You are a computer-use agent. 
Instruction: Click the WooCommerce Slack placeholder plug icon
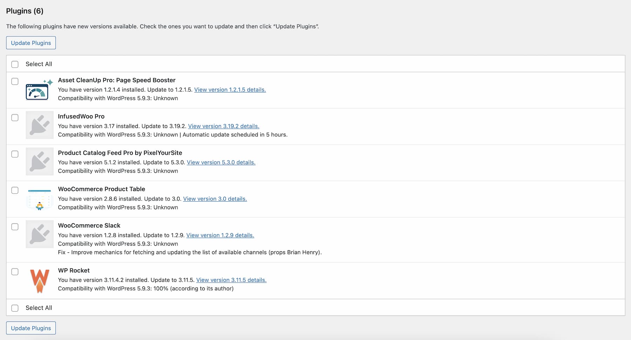pos(40,234)
